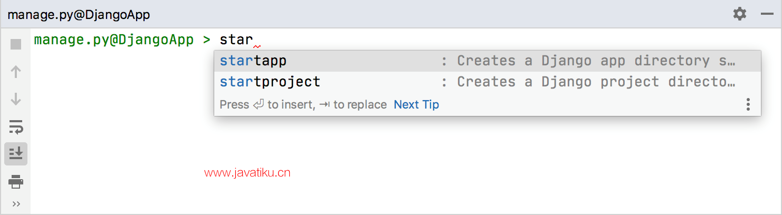Expand hidden toolbar actions via double chevron

(x=16, y=204)
